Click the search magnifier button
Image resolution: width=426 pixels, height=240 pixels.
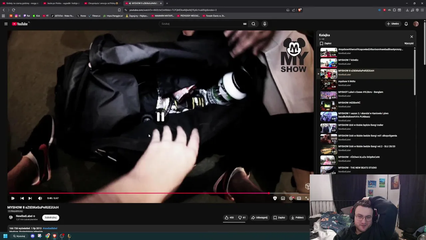(253, 24)
